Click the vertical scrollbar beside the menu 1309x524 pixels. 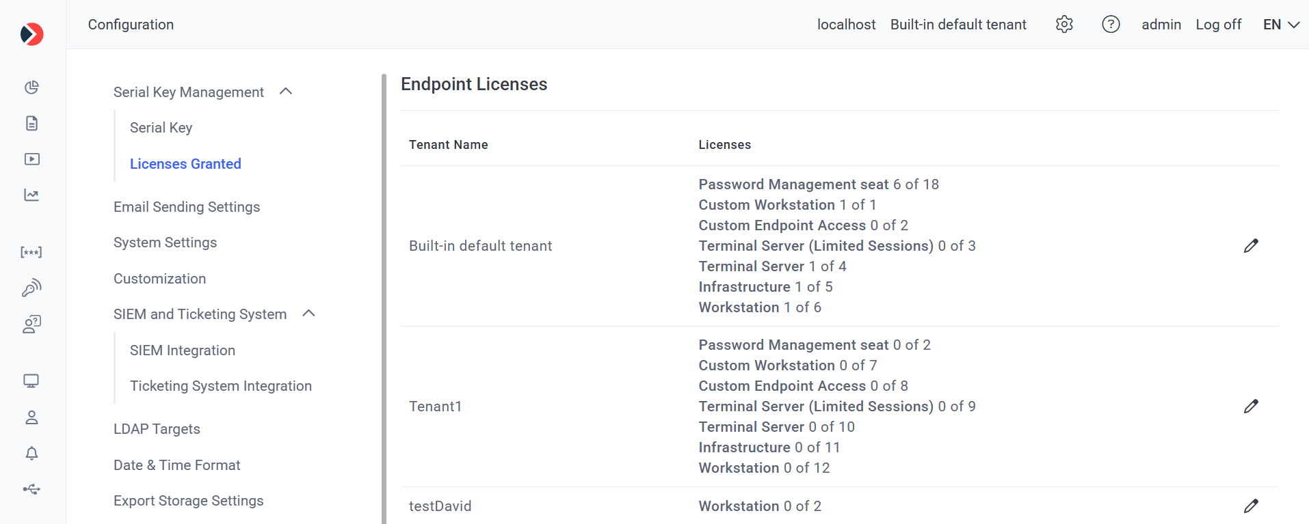coord(384,299)
